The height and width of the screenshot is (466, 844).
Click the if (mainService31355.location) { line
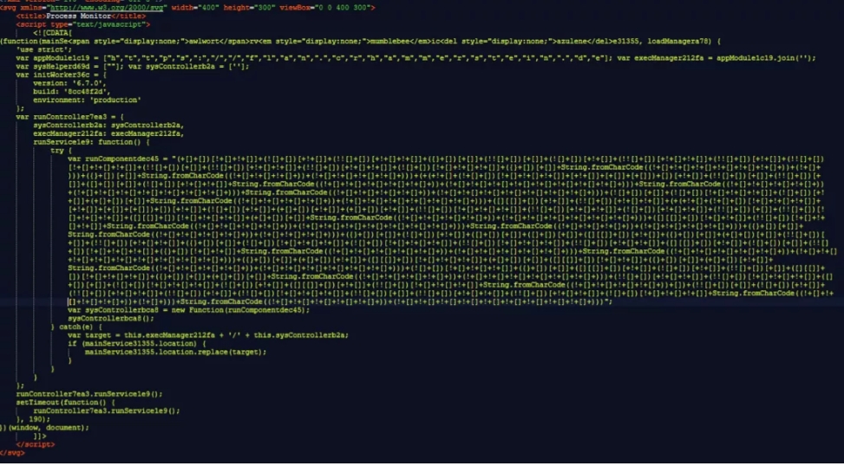135,344
